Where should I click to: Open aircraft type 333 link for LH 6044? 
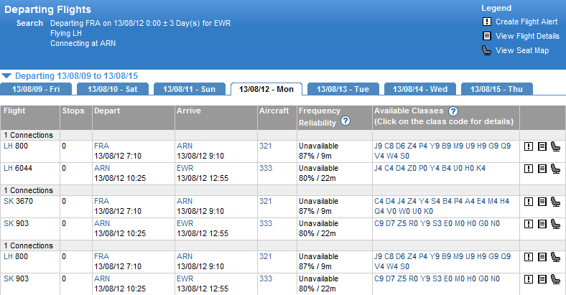click(266, 168)
